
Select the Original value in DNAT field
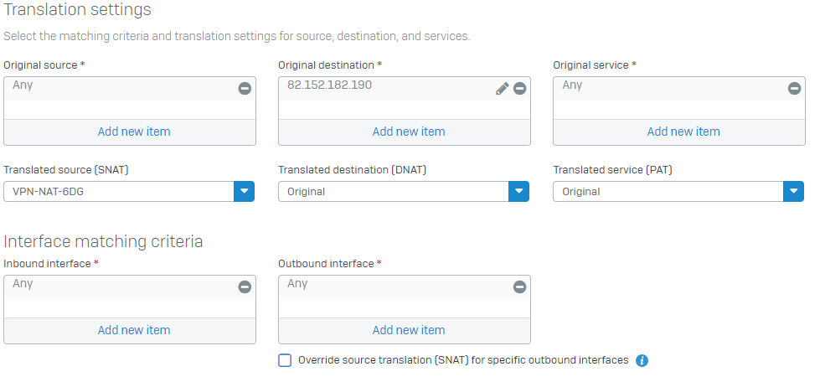click(x=394, y=192)
